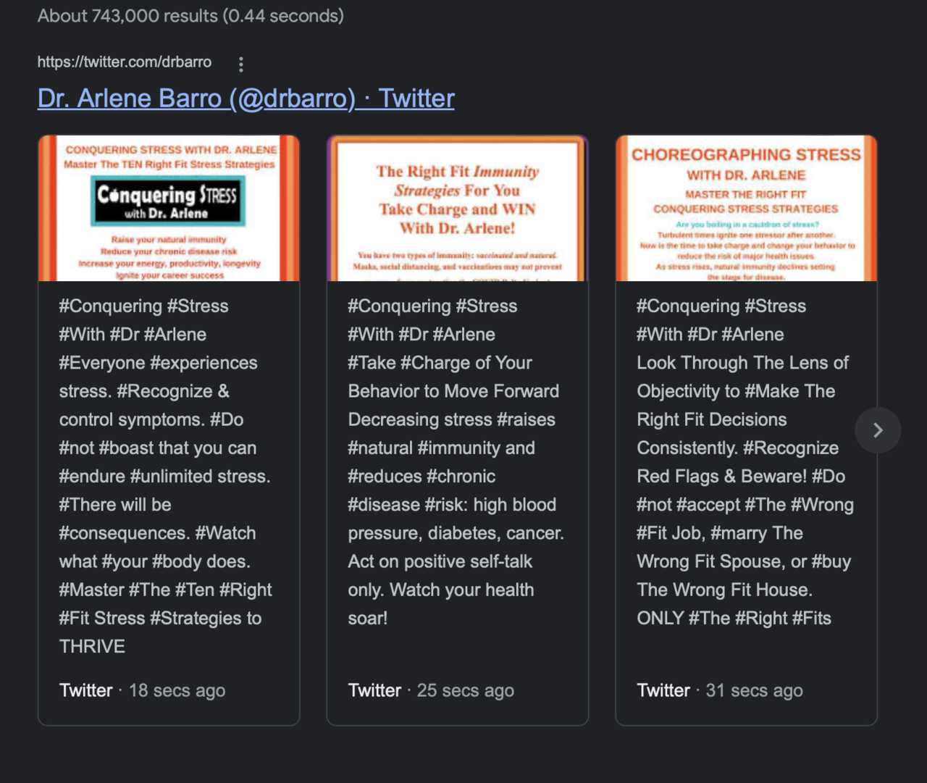Click the Red Flags & Beware! #Do line

pyautogui.click(x=741, y=477)
